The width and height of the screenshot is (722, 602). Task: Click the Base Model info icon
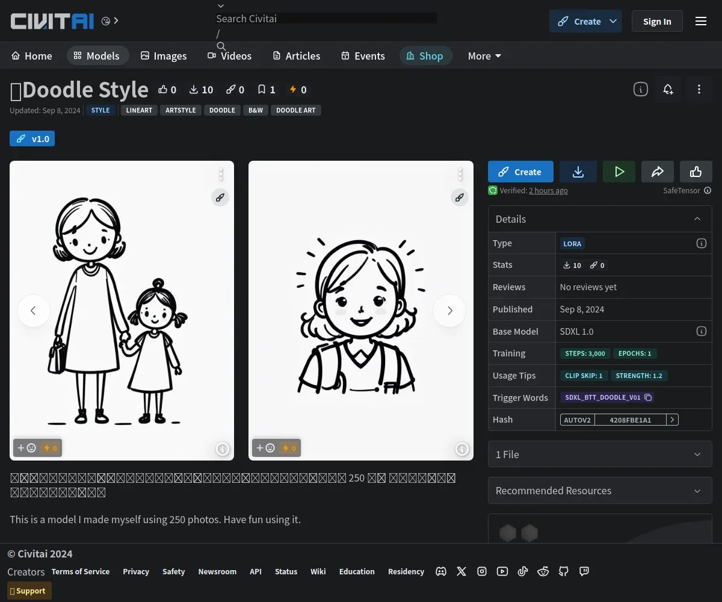coord(701,331)
